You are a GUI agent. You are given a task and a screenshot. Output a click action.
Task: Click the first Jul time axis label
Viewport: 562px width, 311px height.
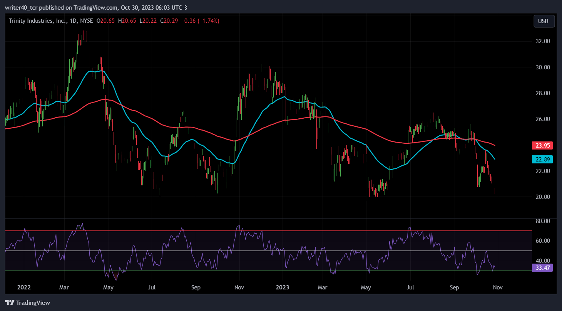tap(152, 287)
